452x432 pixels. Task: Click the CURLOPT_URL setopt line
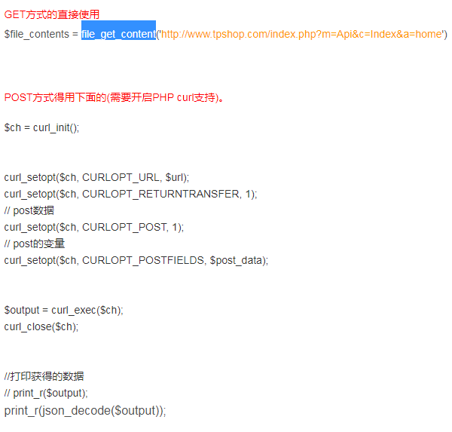(96, 177)
